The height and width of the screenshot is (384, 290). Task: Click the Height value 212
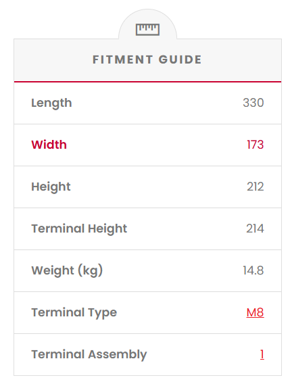pos(256,187)
